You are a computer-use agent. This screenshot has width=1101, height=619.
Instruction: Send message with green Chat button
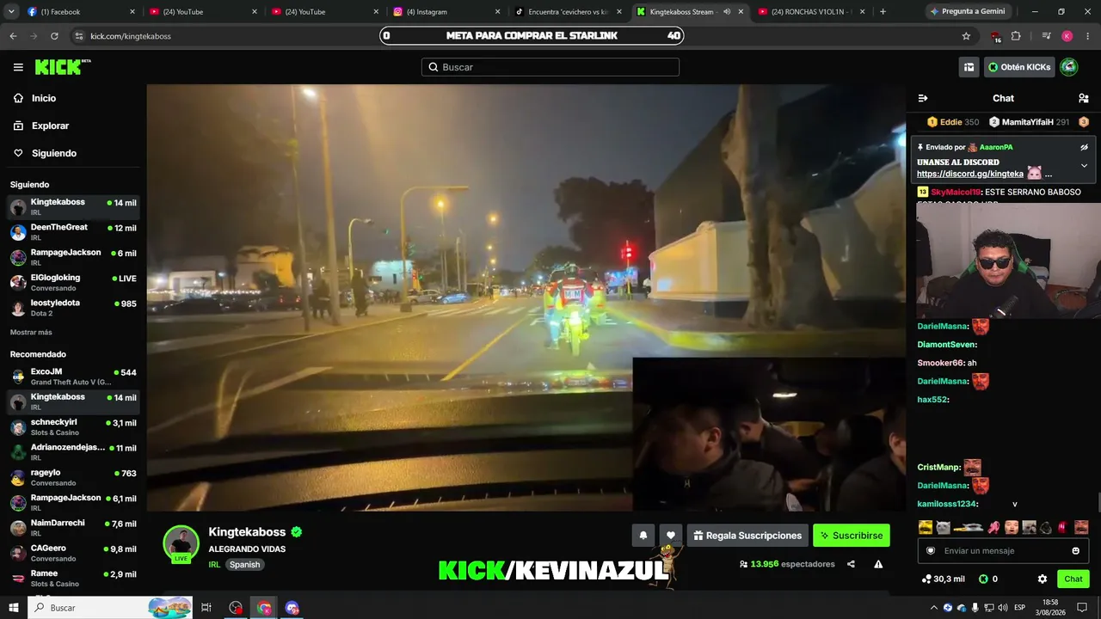(x=1073, y=579)
